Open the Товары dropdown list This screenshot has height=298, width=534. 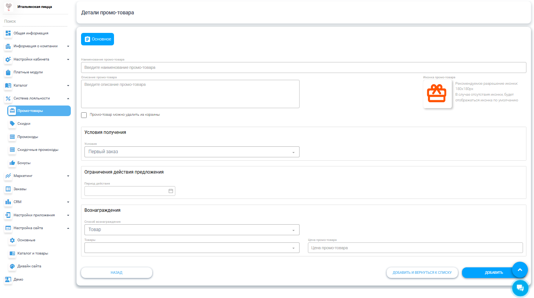[192, 248]
